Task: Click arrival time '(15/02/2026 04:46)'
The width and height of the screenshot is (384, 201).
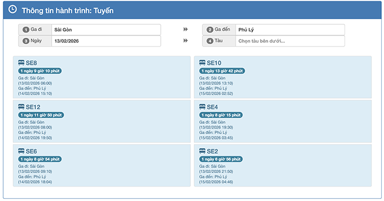Action: pos(216,182)
